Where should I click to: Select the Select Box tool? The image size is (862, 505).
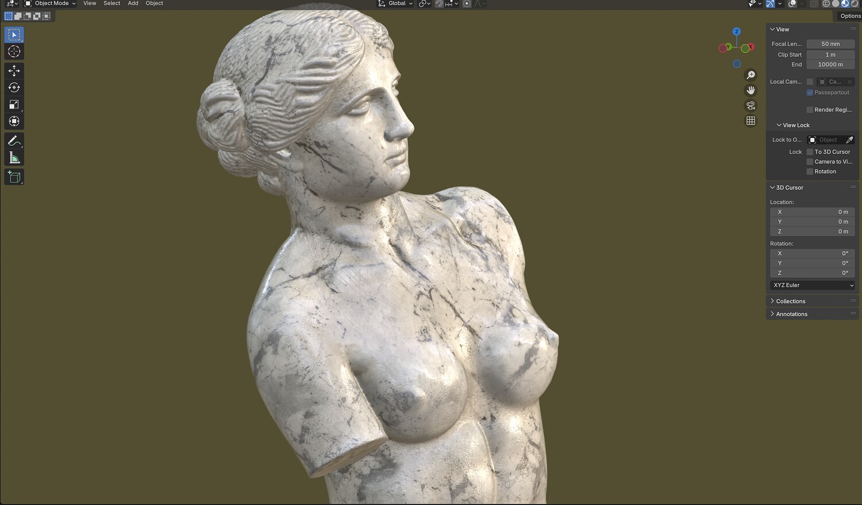(14, 35)
